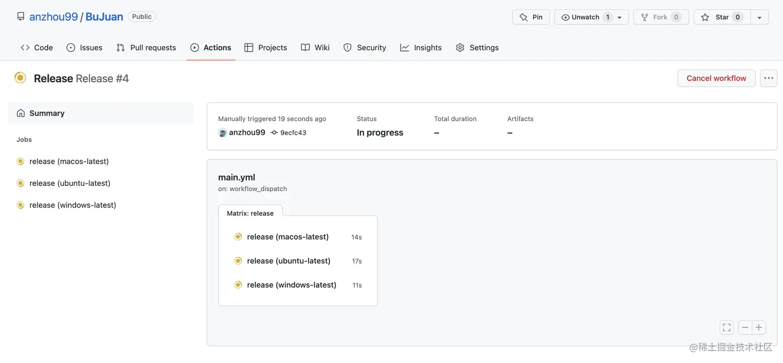Click the Security shield icon
The width and height of the screenshot is (783, 363).
click(x=347, y=48)
